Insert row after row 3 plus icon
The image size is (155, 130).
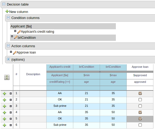tap(4, 106)
